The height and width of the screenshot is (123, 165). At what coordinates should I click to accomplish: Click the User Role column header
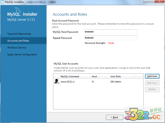click(x=122, y=76)
